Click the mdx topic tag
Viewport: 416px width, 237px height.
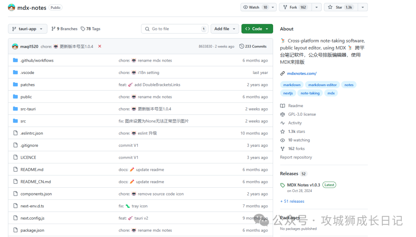point(331,93)
